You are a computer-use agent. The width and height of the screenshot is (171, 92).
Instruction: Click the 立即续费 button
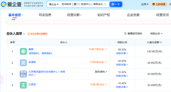click(x=159, y=4)
